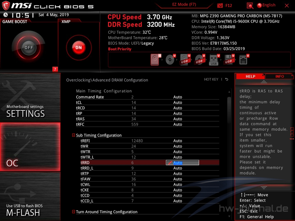Select the tFAW timing row

click(150, 179)
